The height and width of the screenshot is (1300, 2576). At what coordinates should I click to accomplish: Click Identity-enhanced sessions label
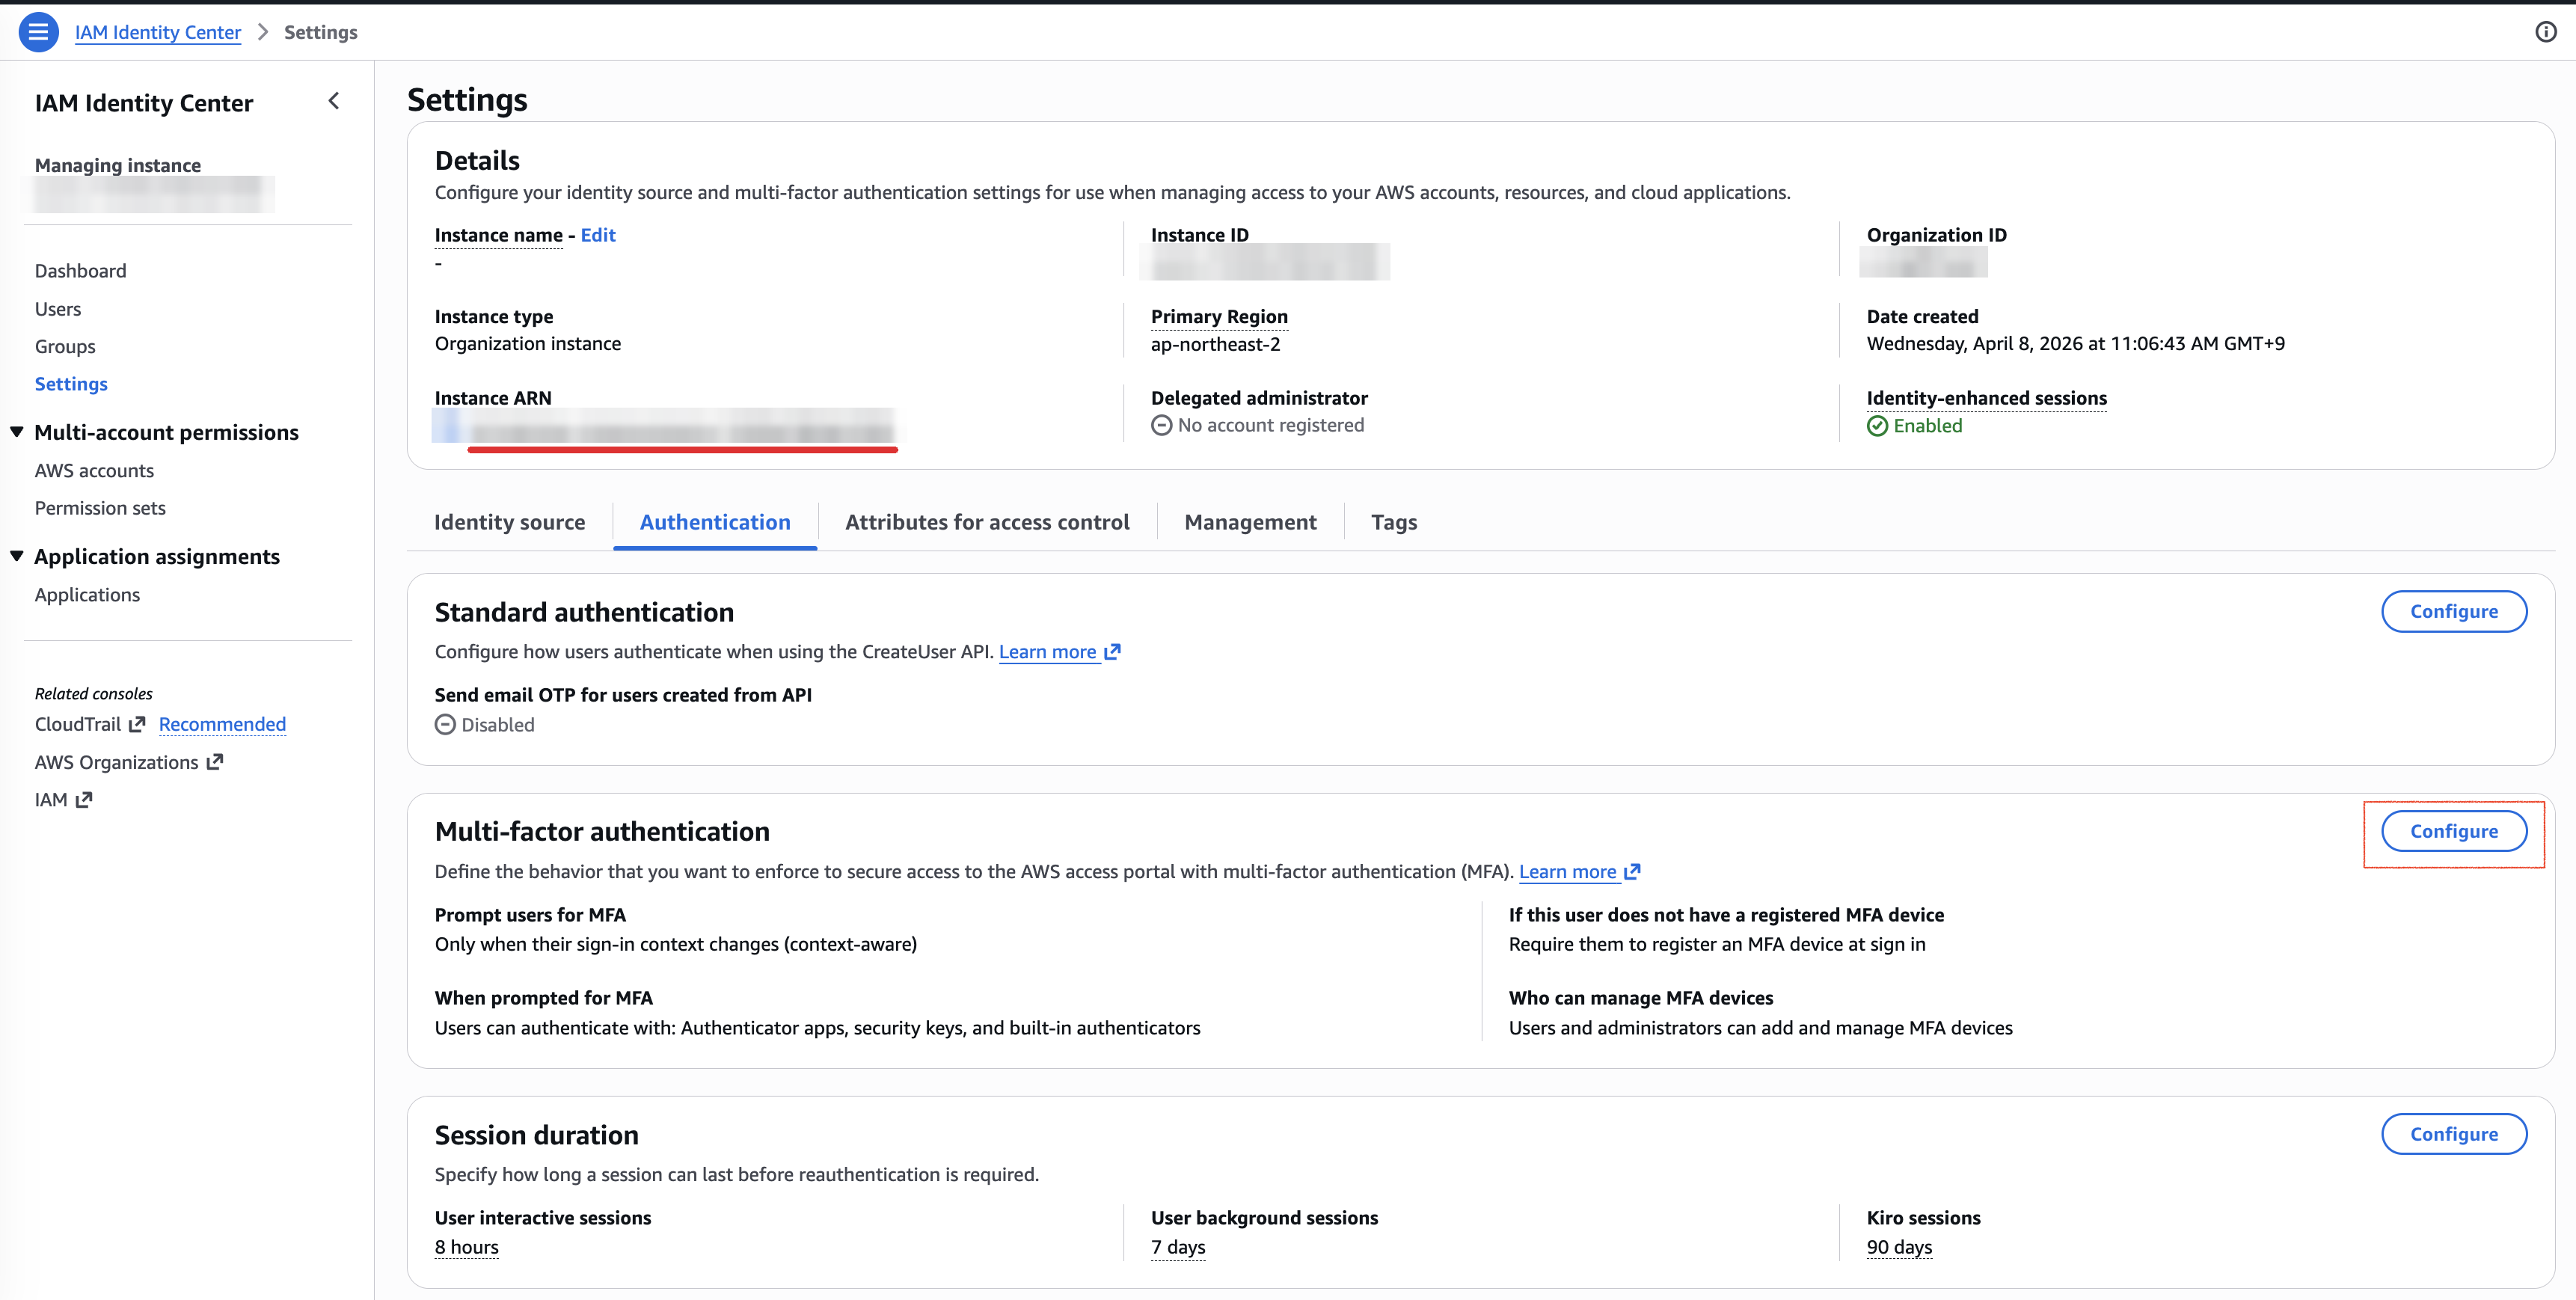[x=1986, y=398]
